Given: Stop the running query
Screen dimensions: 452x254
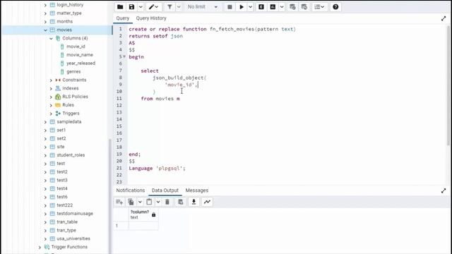Looking at the screenshot, I should (230, 7).
